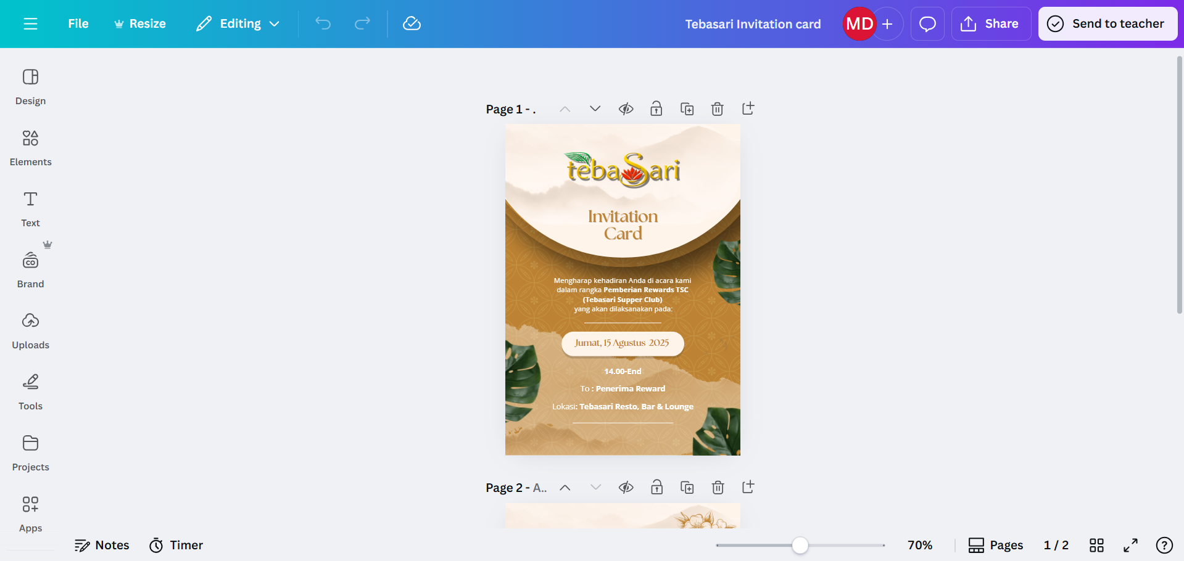Open the Brand panel
Image resolution: width=1184 pixels, height=561 pixels.
click(x=30, y=270)
